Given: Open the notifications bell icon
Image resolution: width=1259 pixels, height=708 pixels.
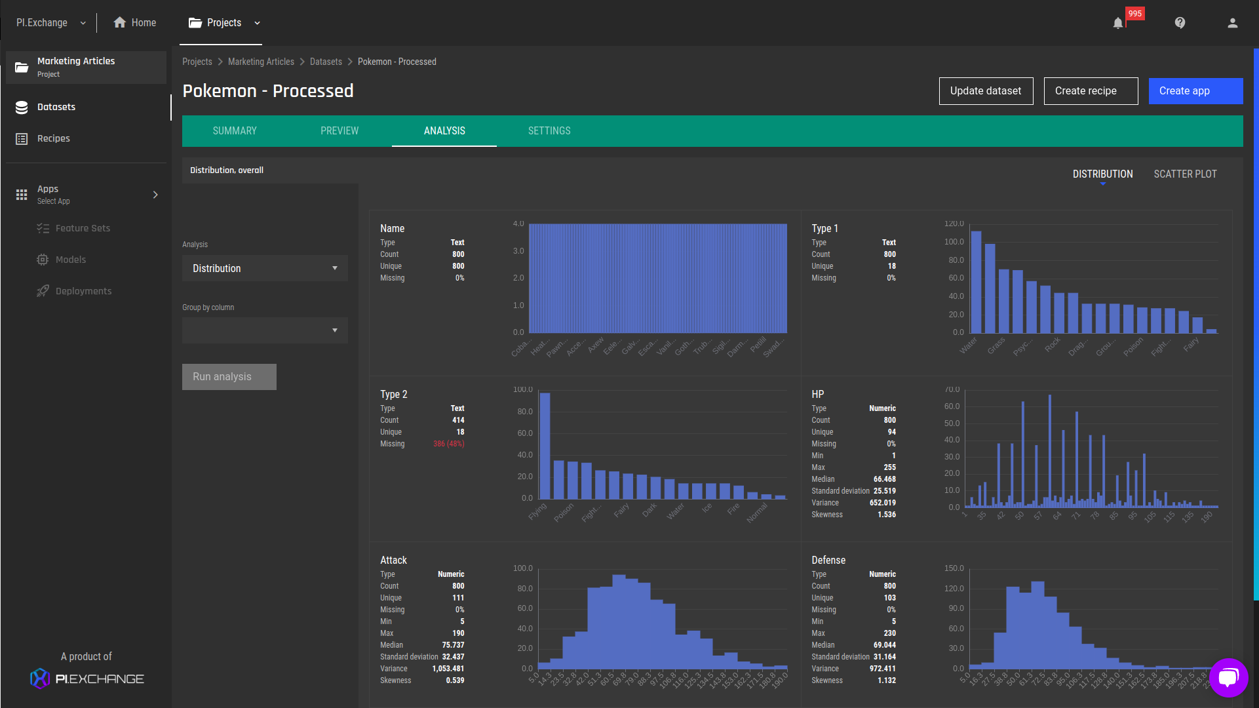Looking at the screenshot, I should point(1118,23).
